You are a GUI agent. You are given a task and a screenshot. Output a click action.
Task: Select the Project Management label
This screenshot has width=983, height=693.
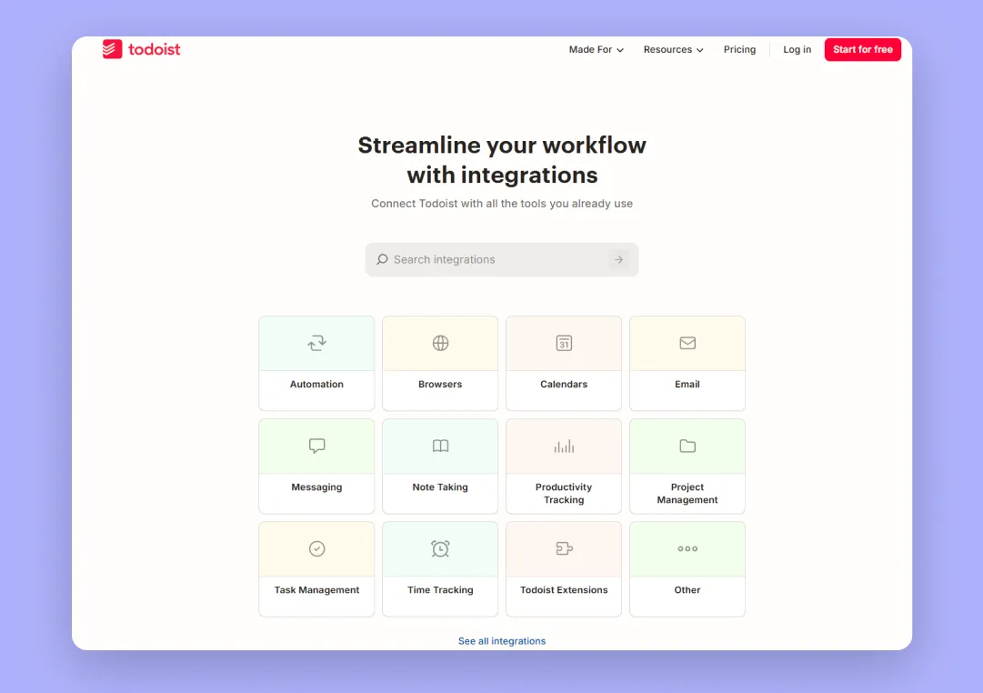[x=687, y=494]
